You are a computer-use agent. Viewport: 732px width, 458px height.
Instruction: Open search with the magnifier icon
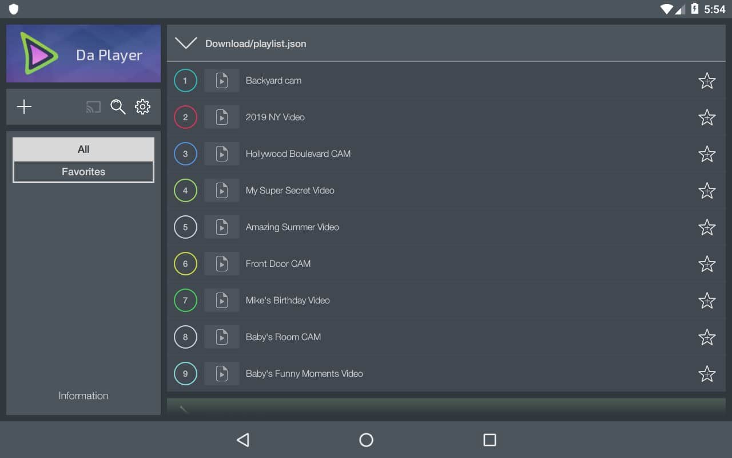[118, 107]
